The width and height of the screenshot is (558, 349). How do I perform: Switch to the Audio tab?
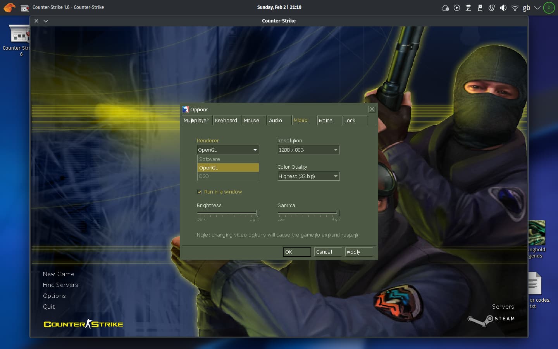pyautogui.click(x=279, y=121)
